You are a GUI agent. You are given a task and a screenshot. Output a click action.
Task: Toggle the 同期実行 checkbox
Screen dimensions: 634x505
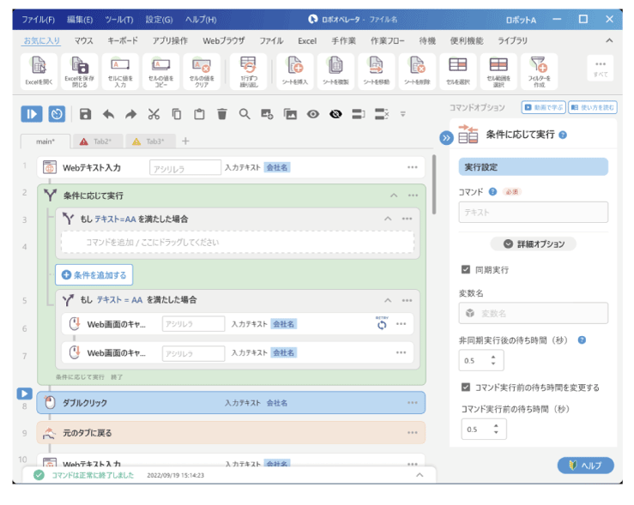coord(466,270)
